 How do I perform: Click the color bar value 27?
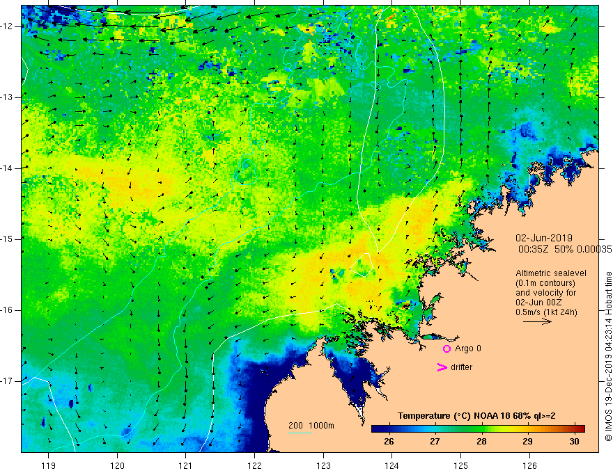pyautogui.click(x=435, y=442)
